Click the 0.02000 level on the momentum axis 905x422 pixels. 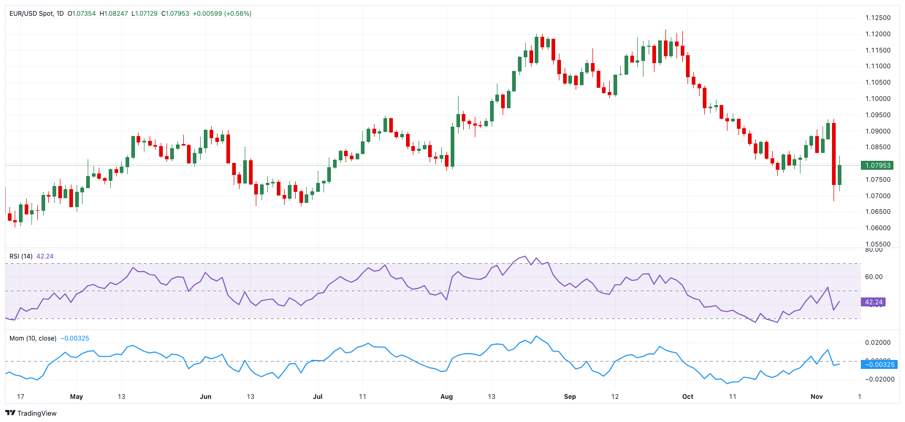click(x=878, y=343)
